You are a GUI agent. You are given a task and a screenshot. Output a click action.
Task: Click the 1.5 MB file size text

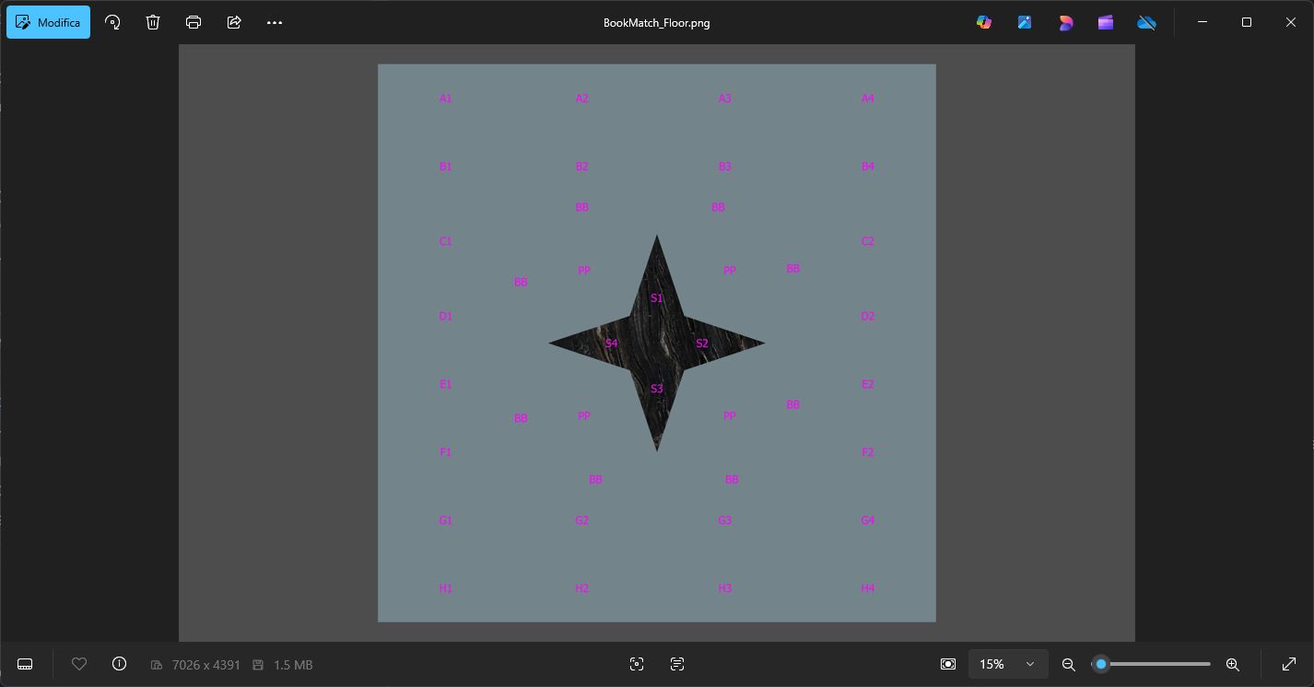point(292,664)
